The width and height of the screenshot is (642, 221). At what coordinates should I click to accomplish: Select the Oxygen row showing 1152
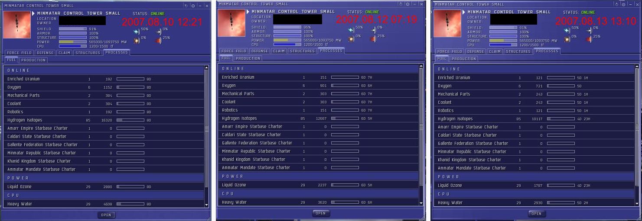point(104,87)
